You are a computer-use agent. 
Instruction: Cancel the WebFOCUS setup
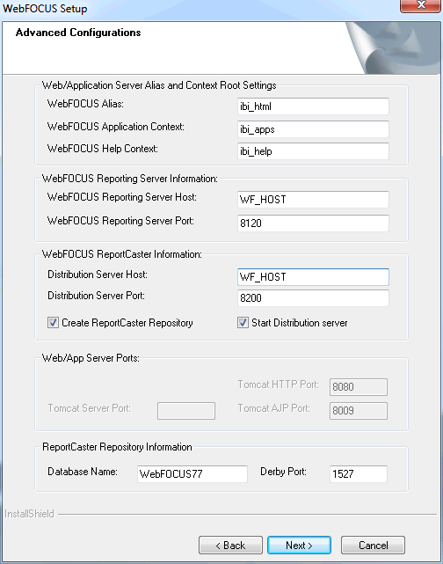373,546
